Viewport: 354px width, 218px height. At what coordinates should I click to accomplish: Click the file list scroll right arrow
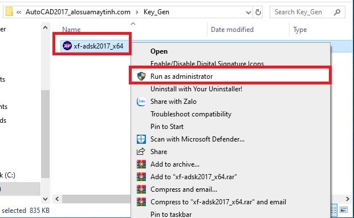coord(348,199)
